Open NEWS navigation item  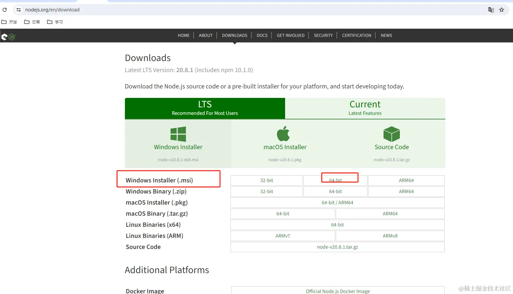(x=386, y=35)
